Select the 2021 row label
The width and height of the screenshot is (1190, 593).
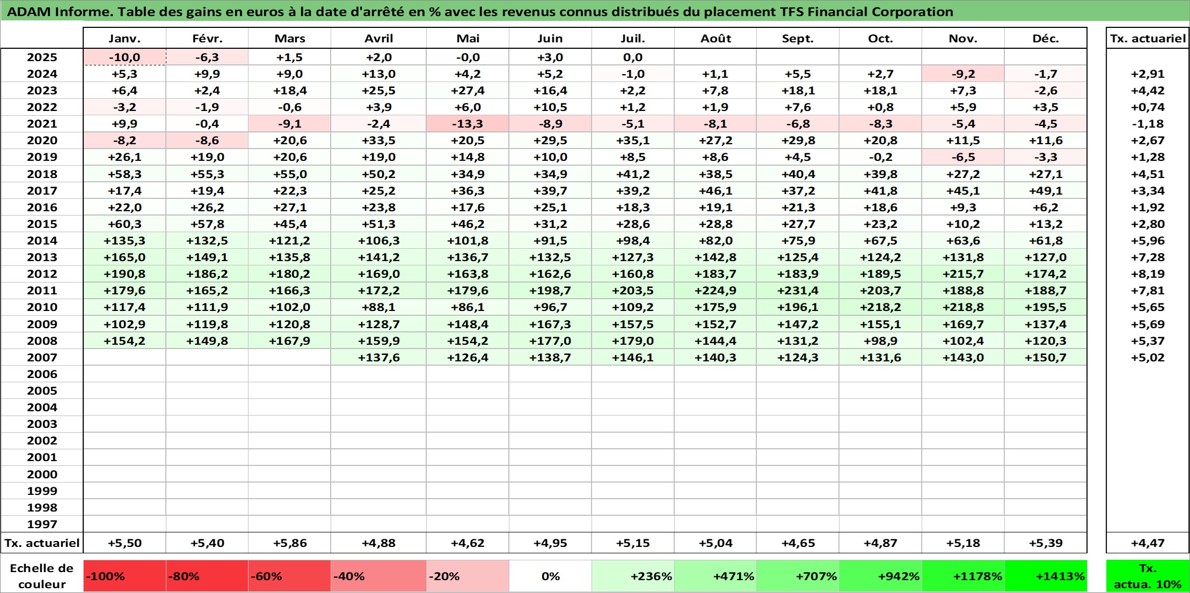[x=42, y=124]
